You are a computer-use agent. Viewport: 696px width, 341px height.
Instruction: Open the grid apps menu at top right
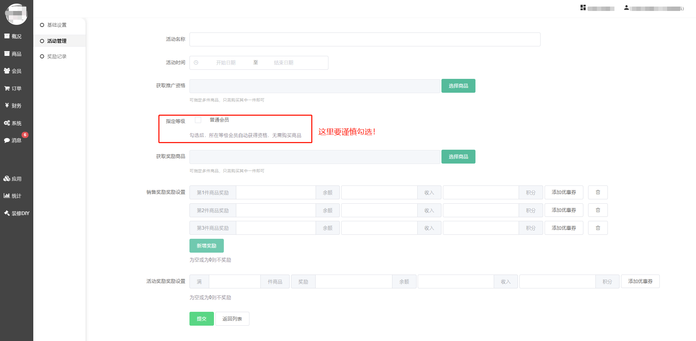click(x=583, y=8)
